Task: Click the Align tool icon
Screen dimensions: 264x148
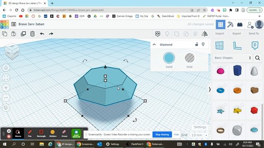Action: coord(196,34)
